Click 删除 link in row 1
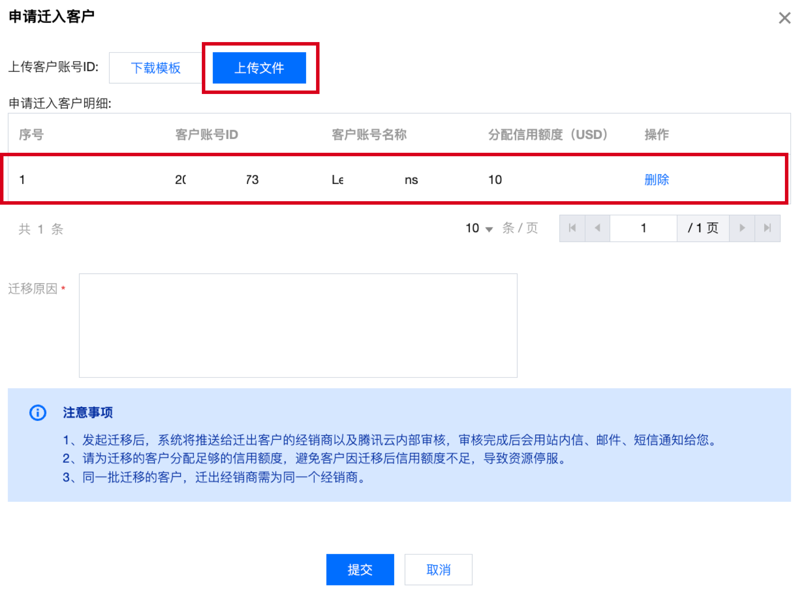The image size is (808, 599). click(x=656, y=180)
